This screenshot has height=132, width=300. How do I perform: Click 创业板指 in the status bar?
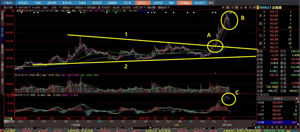tap(164, 130)
